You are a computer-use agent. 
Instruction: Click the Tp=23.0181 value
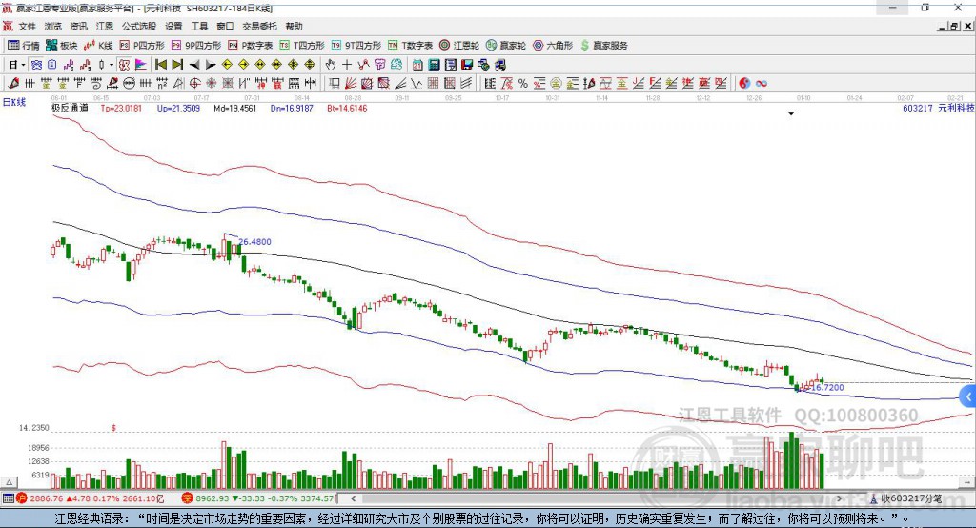click(121, 108)
